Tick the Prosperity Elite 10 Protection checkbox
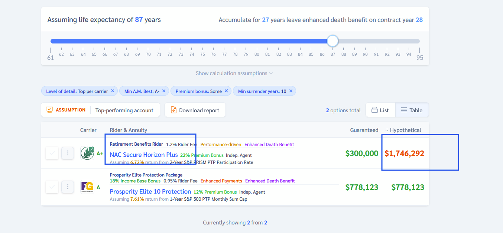Viewport: 503px width, 233px height. point(52,187)
